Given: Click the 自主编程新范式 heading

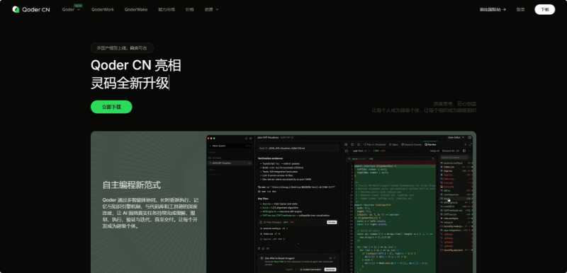Looking at the screenshot, I should click(132, 185).
